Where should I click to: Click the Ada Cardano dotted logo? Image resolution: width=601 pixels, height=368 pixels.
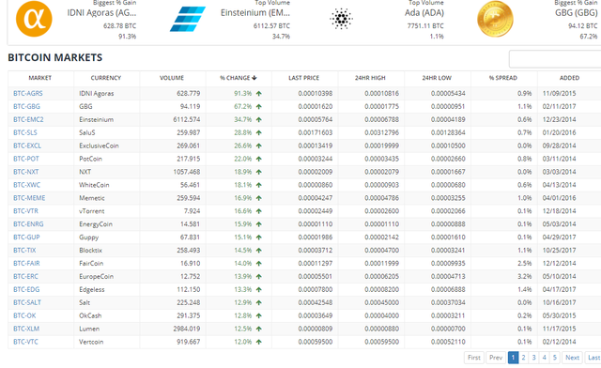[x=341, y=19]
